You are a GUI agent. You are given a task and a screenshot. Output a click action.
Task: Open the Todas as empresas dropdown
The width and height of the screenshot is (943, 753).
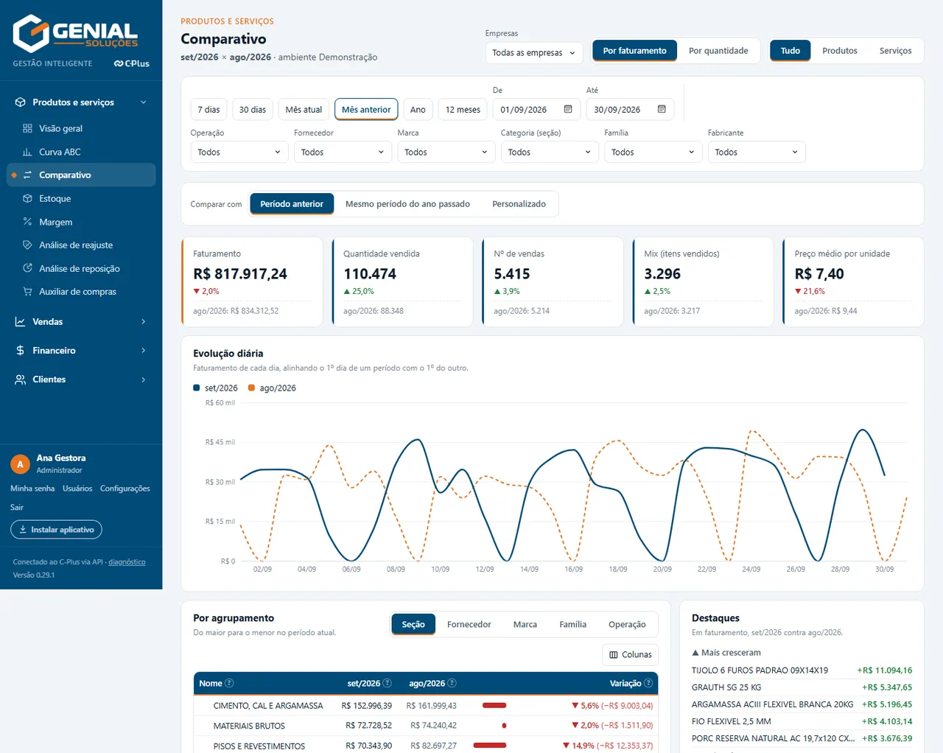pyautogui.click(x=534, y=52)
